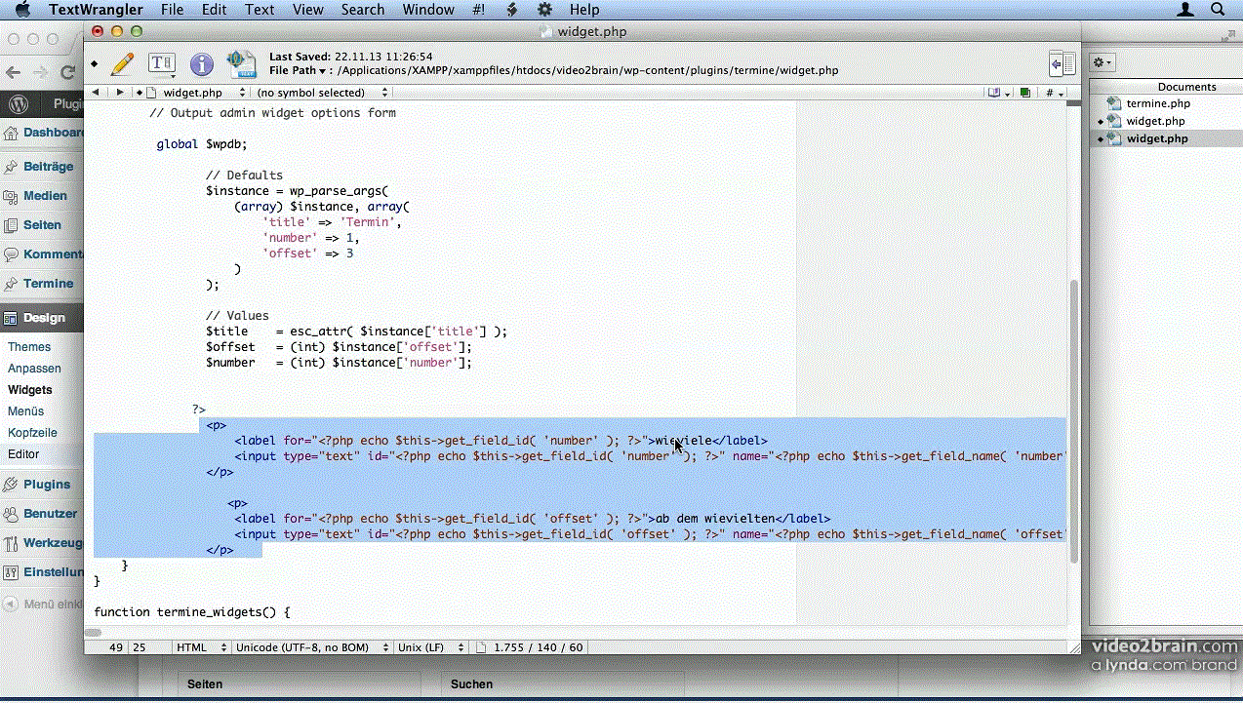The width and height of the screenshot is (1243, 703).
Task: Open the Edit menu
Action: [214, 10]
